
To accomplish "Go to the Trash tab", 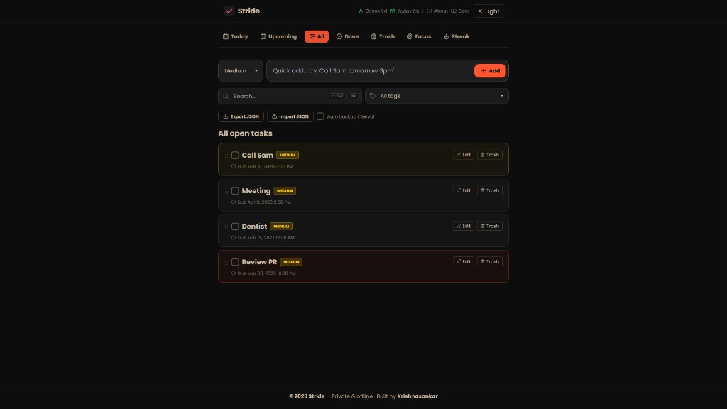I will (383, 36).
